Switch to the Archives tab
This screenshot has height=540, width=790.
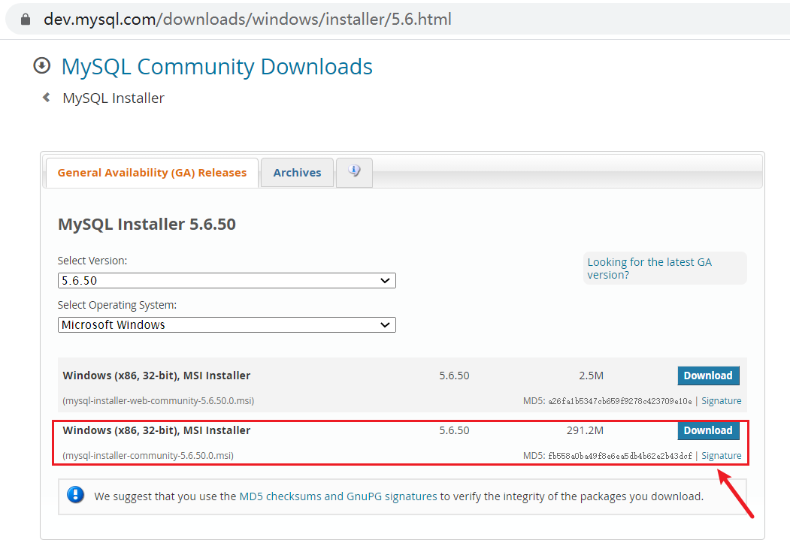297,173
